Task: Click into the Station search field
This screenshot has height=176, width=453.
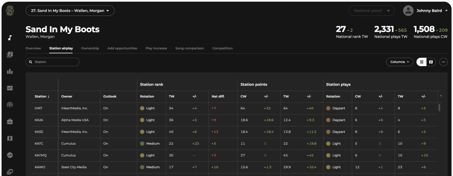Action: (x=52, y=62)
